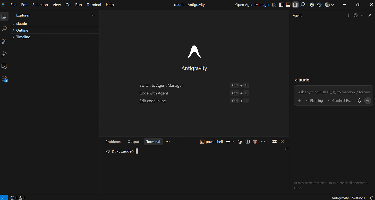This screenshot has width=375, height=200.
Task: Switch to the Problems tab
Action: 113,142
